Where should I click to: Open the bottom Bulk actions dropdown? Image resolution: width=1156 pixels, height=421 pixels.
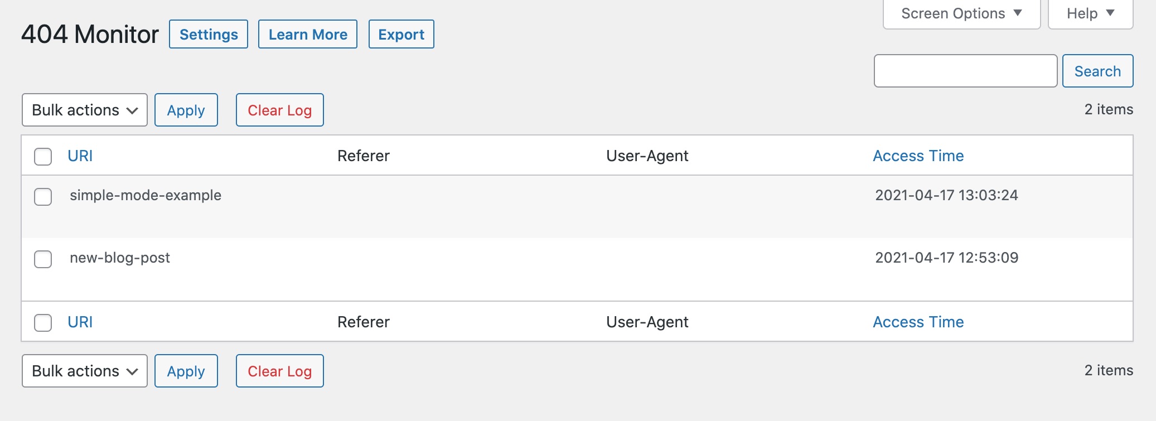85,371
